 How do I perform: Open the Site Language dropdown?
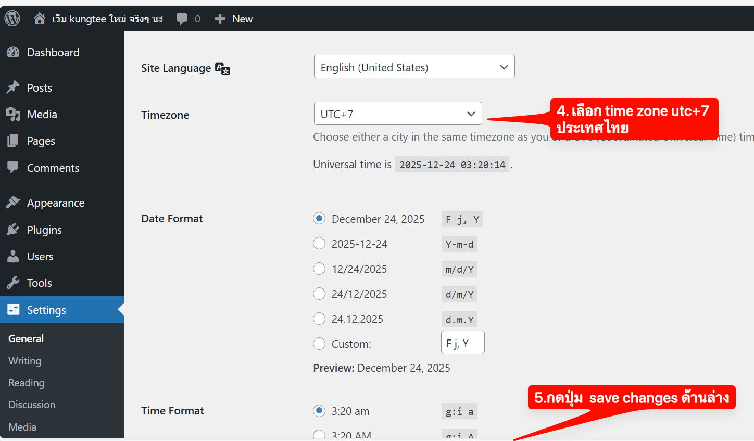point(414,67)
